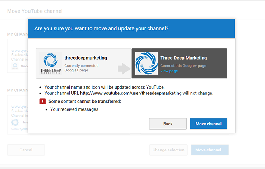Click the 'Move YouTube channel' page heading
The height and width of the screenshot is (169, 265).
pyautogui.click(x=35, y=11)
